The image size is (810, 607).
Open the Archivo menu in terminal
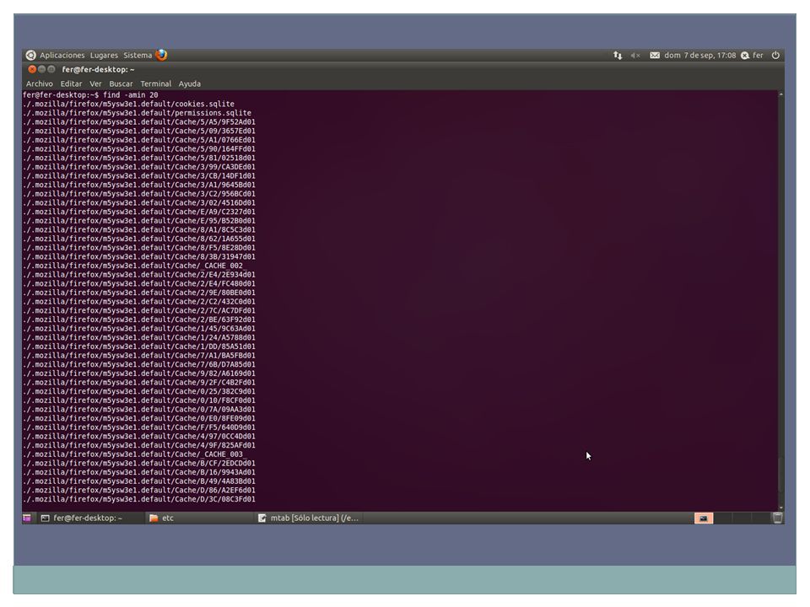click(40, 83)
